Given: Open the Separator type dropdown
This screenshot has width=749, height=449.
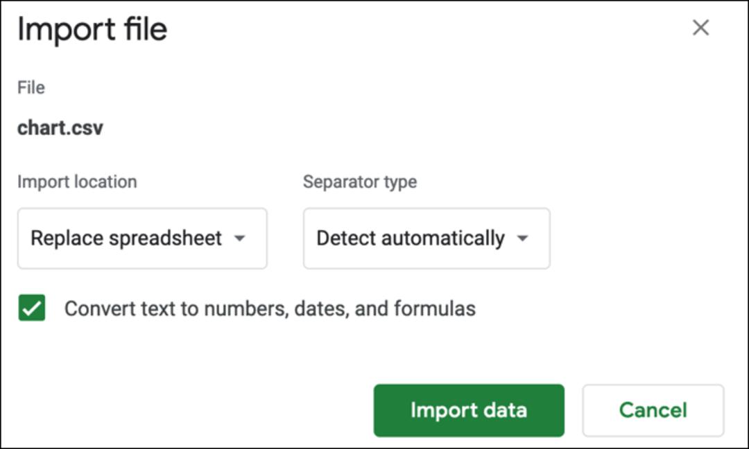Looking at the screenshot, I should pos(427,238).
